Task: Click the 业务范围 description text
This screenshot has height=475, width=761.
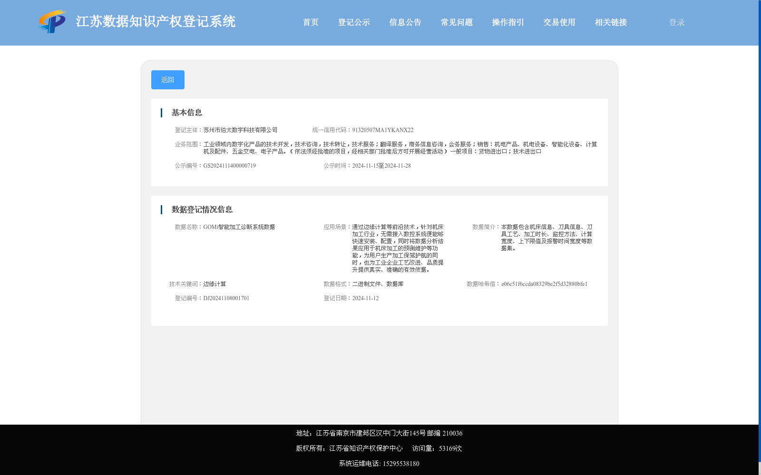Action: [400, 148]
